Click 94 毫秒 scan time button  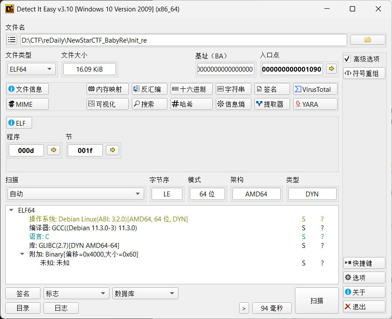[272, 308]
